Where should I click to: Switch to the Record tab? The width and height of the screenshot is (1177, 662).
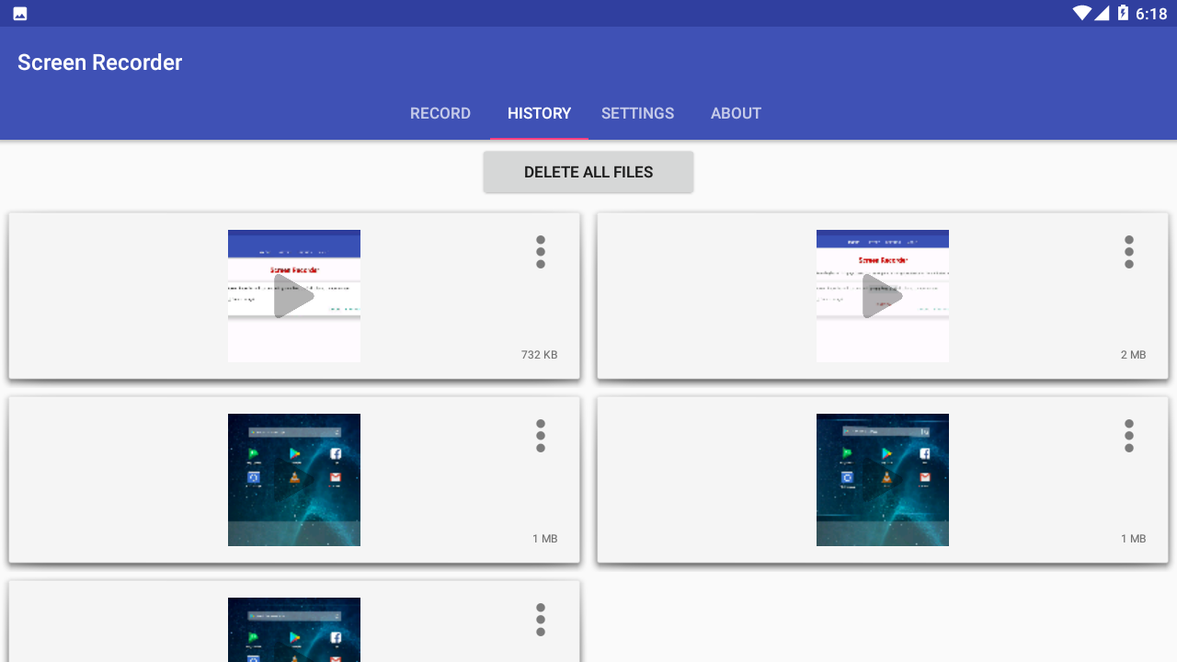[x=440, y=113]
